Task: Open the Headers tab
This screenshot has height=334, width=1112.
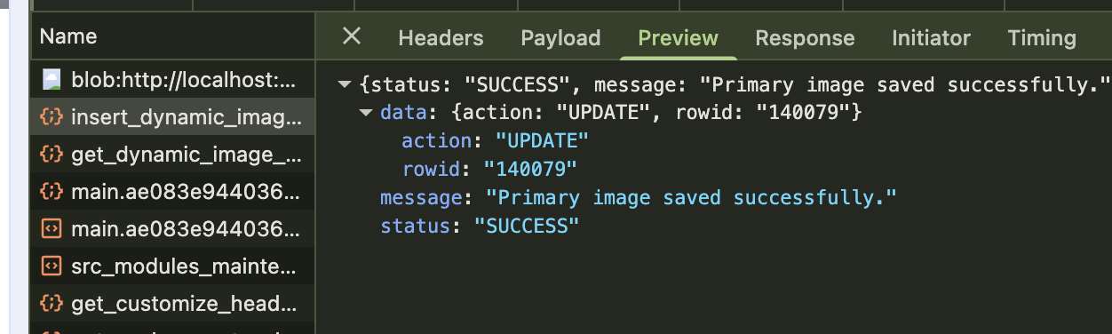Action: 441,37
